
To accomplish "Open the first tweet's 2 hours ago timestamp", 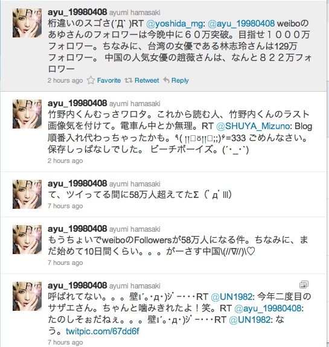I will [x=65, y=80].
